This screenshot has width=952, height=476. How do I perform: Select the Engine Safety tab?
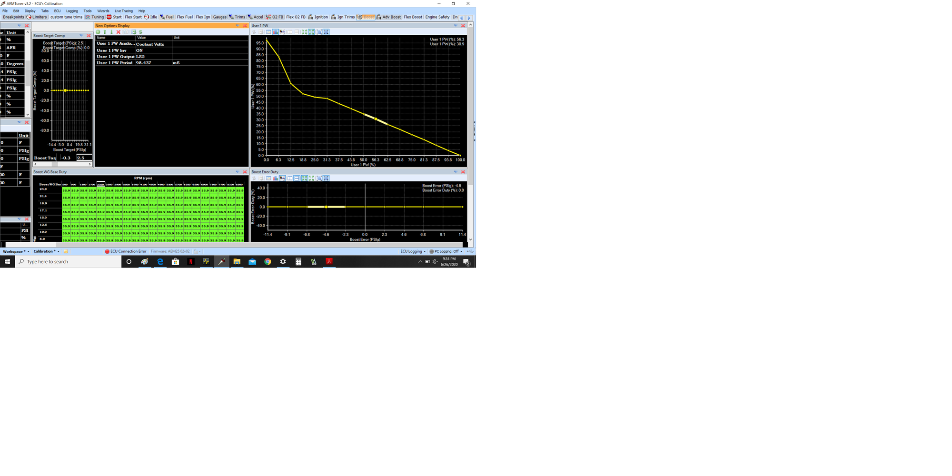(437, 17)
